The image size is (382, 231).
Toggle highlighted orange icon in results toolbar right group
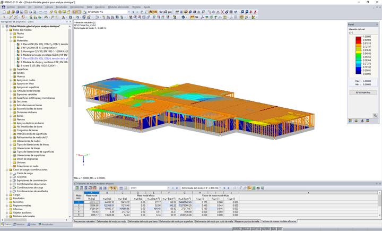tap(249, 188)
